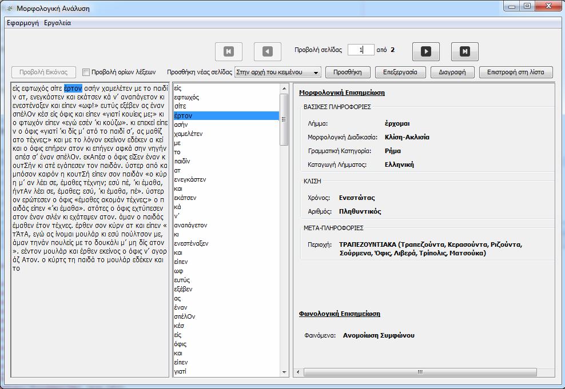
Task: Click word list scrollbar down arrow
Action: click(x=284, y=372)
